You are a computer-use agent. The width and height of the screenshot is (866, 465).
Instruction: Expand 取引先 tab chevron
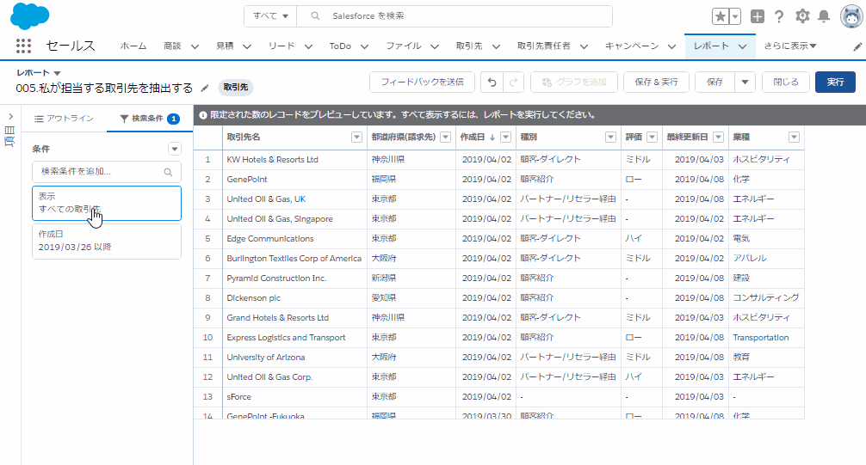point(496,47)
